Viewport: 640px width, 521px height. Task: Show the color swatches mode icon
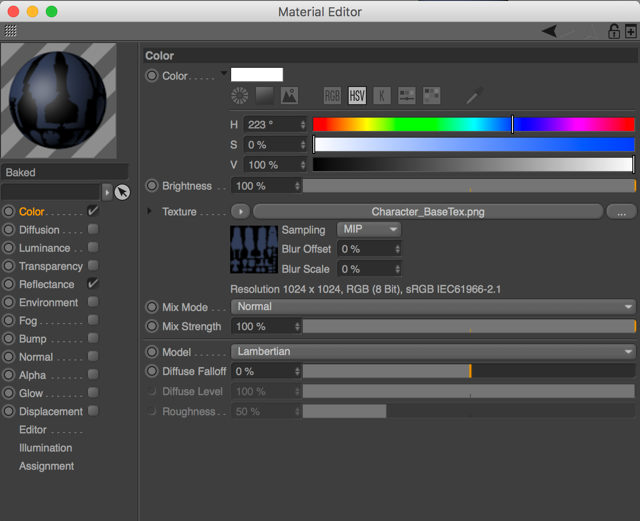[x=432, y=96]
